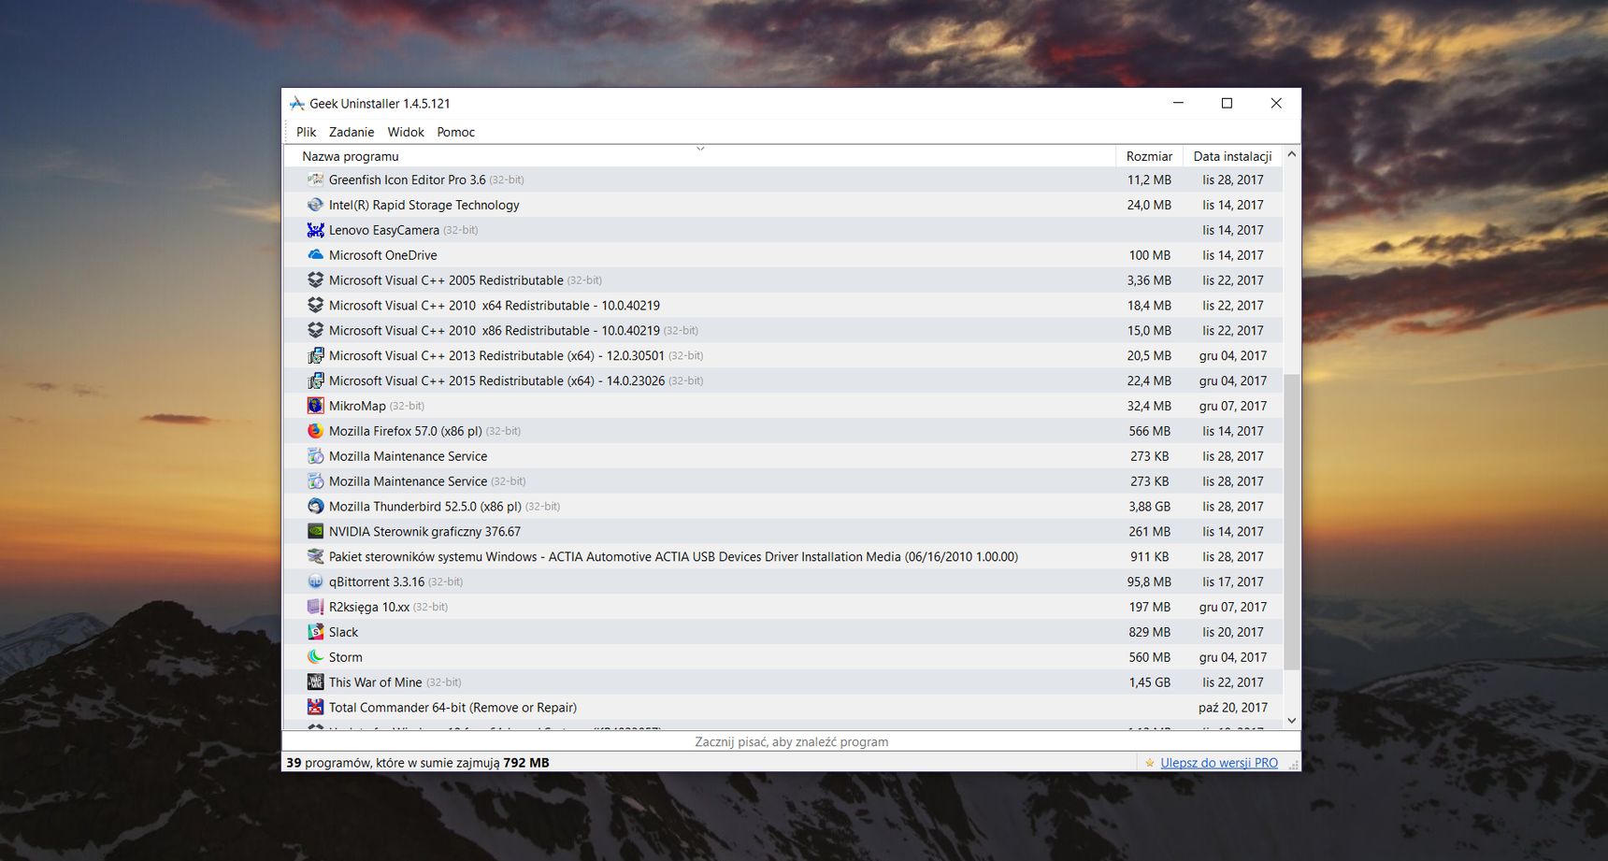Click the PRO upgrade star icon
Viewport: 1608px width, 861px height.
tap(1150, 763)
